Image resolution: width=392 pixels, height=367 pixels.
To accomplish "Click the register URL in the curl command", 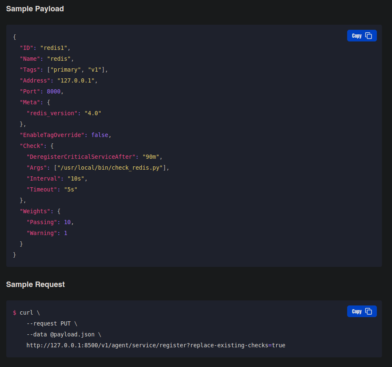I will click(x=156, y=345).
